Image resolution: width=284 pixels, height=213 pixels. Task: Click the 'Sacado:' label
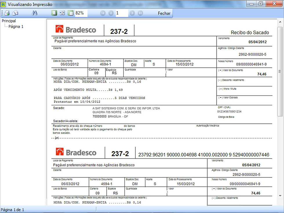point(59,108)
